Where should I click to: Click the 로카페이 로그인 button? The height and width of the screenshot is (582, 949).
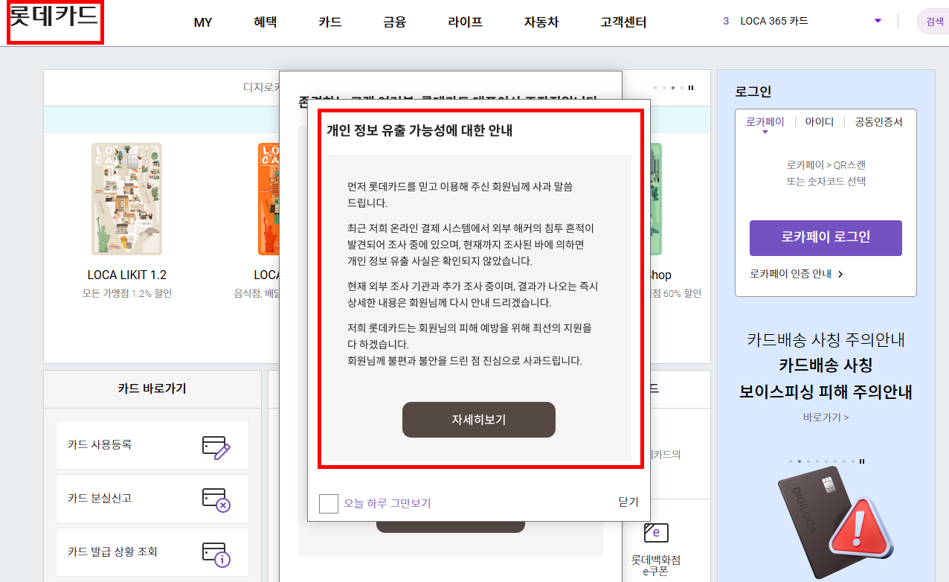click(x=826, y=238)
